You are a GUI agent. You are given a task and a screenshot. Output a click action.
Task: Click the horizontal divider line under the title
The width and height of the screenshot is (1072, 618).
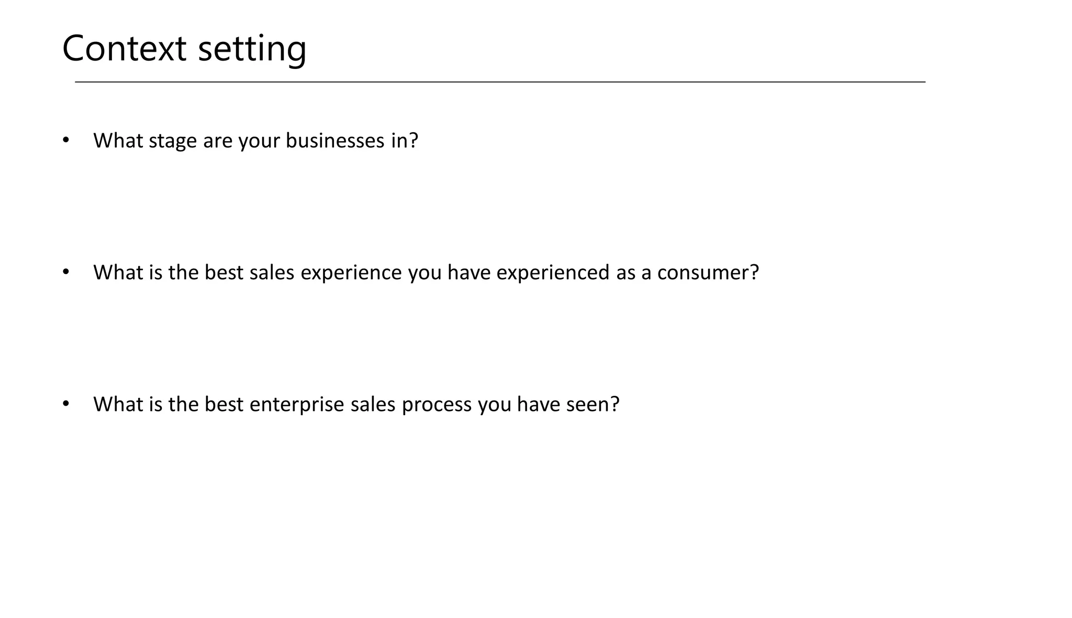(500, 82)
